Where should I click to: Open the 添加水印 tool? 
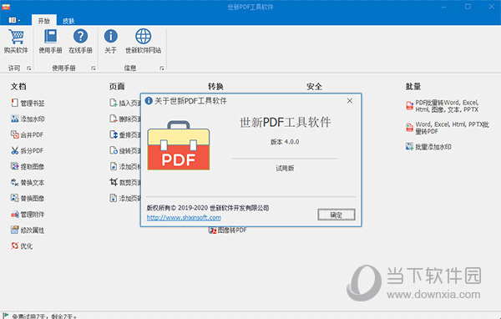coord(28,119)
